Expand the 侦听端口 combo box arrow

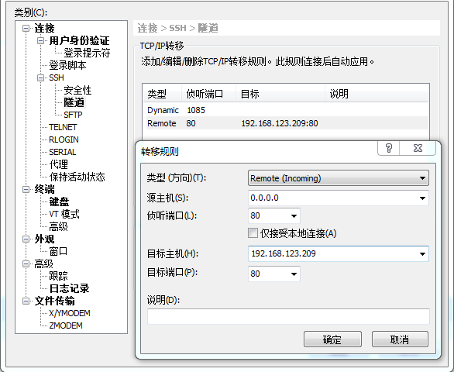pyautogui.click(x=294, y=216)
